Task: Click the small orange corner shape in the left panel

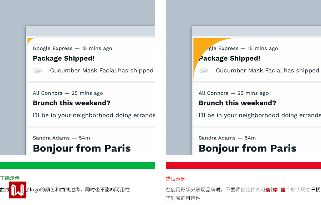Action: click(30, 40)
